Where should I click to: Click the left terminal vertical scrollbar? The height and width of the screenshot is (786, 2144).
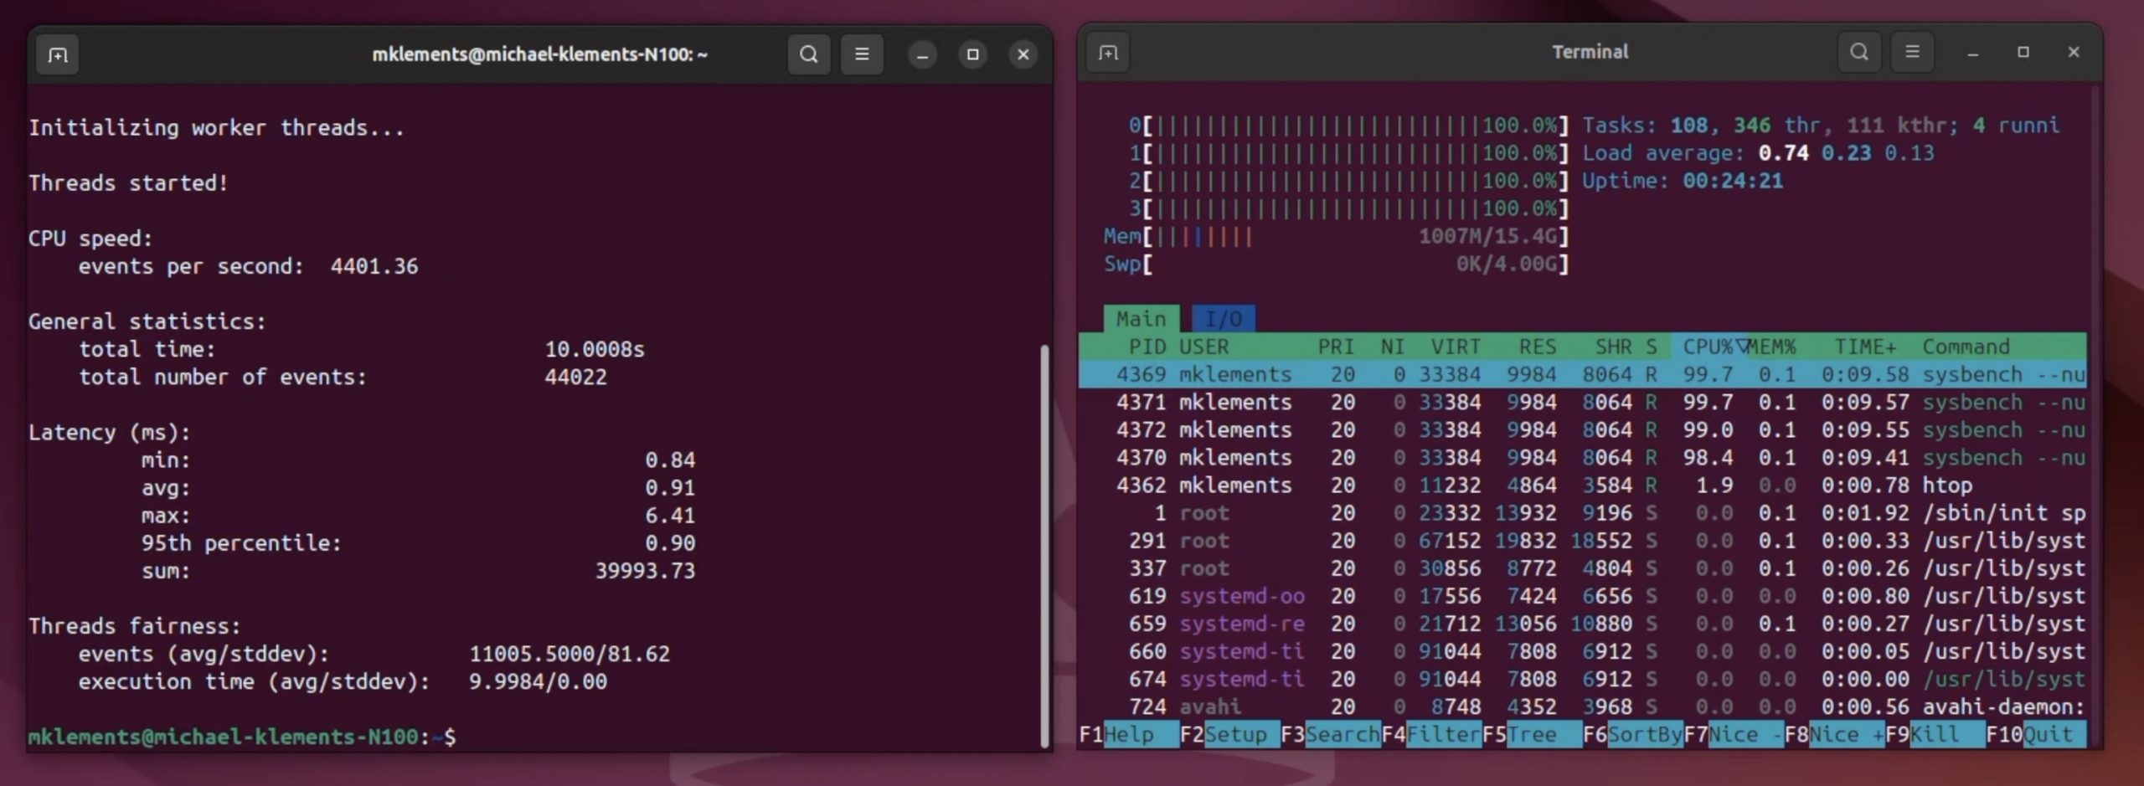pyautogui.click(x=1044, y=544)
